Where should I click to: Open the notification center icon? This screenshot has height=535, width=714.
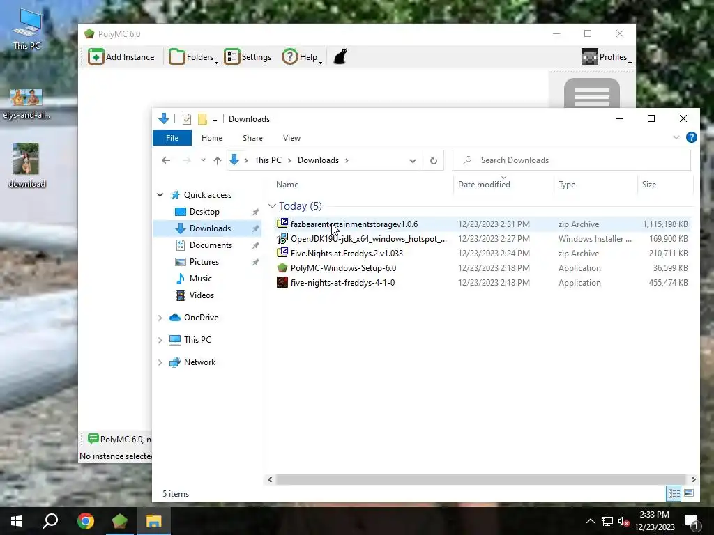[692, 522]
